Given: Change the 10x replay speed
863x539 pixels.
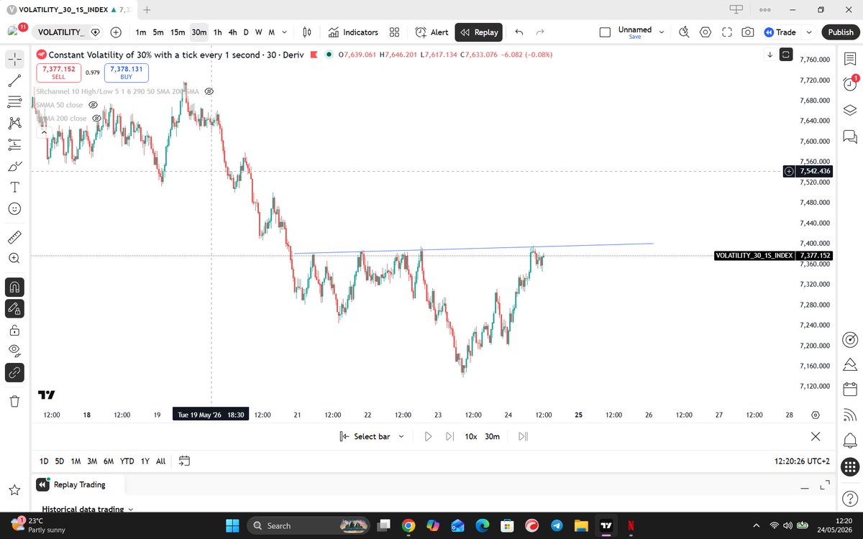Looking at the screenshot, I should tap(471, 436).
